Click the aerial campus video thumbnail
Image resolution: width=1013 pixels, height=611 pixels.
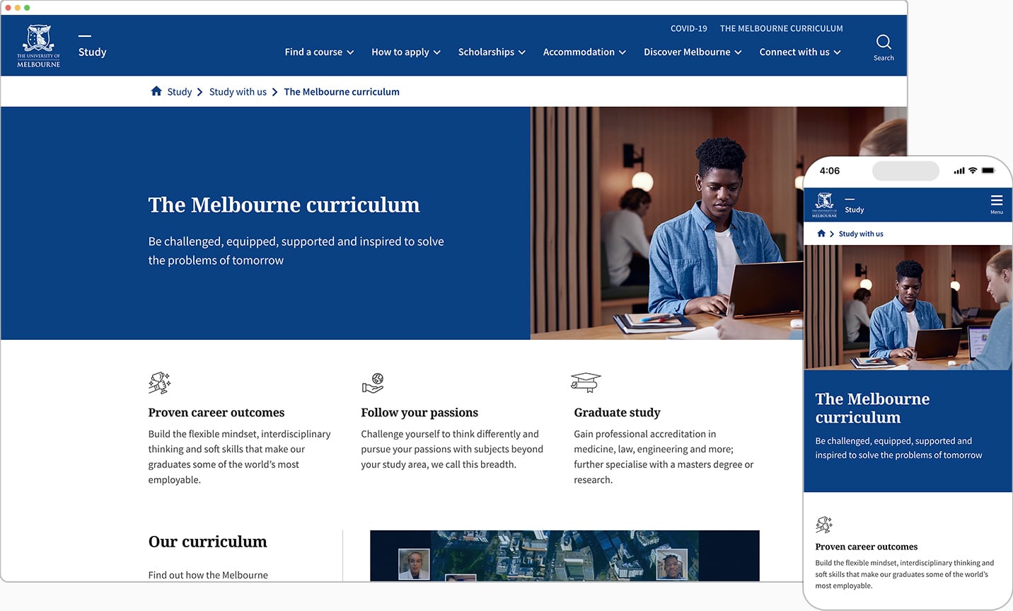tap(565, 556)
